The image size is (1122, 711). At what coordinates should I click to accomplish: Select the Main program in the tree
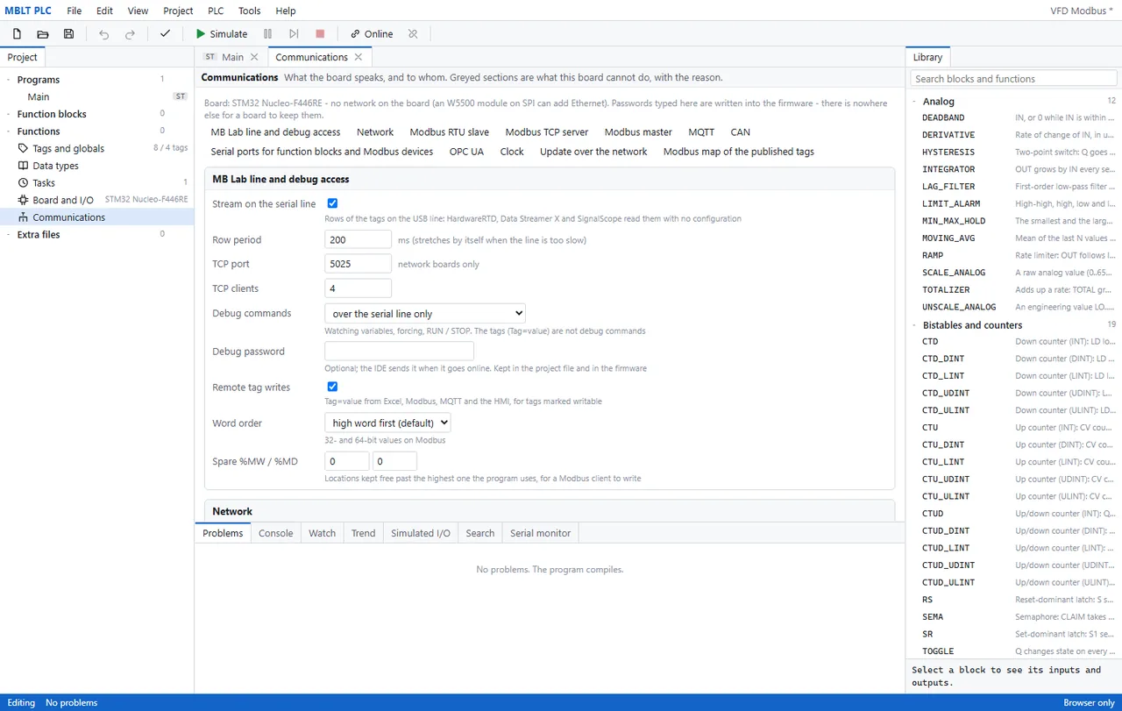click(x=96, y=96)
